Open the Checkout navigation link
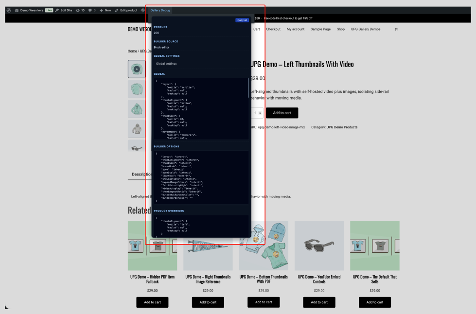 (x=273, y=29)
